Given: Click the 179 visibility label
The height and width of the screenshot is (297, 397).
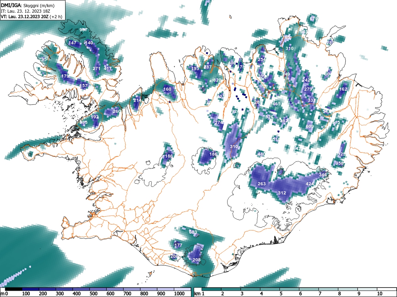Looking at the screenshot, I should [x=66, y=76].
